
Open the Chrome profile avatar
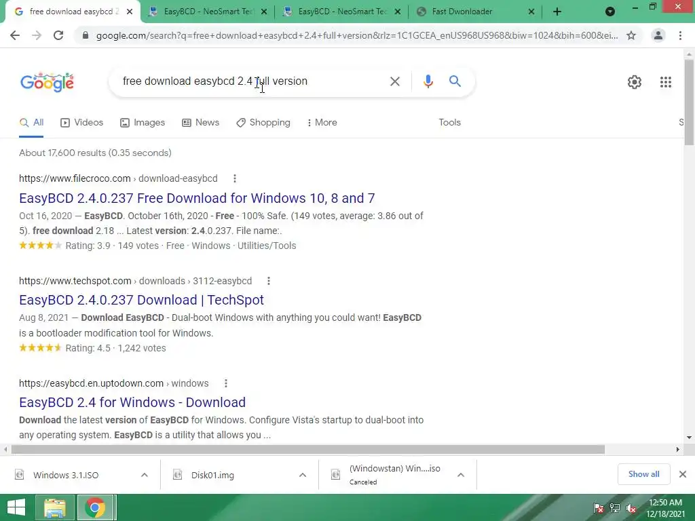click(x=658, y=35)
